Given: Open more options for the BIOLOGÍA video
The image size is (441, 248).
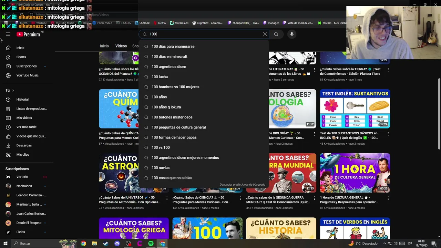Looking at the screenshot, I should 314,134.
